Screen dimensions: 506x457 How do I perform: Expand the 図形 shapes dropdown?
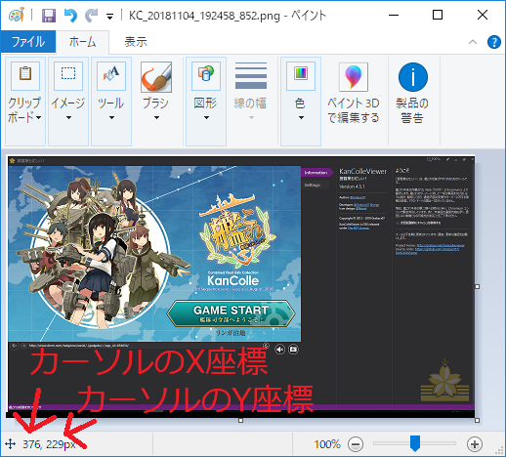(206, 102)
